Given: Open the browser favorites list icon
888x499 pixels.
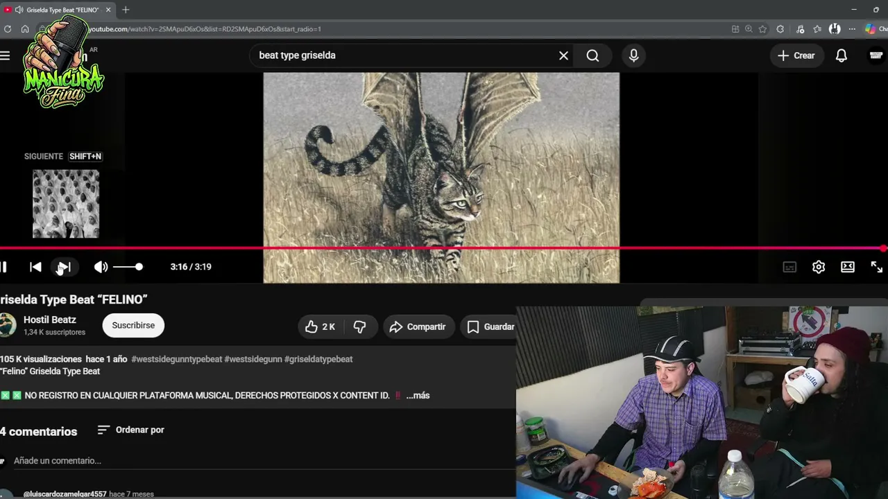Looking at the screenshot, I should 817,29.
